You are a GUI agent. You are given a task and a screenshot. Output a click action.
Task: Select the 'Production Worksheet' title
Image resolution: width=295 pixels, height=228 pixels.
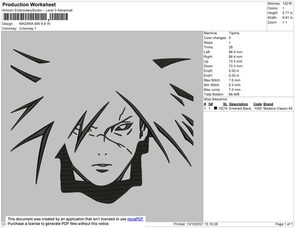(29, 5)
